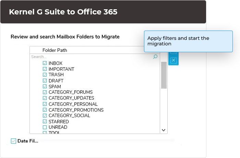The height and width of the screenshot is (158, 240).
Task: Click the deselect-all X icon button
Action: point(173,60)
